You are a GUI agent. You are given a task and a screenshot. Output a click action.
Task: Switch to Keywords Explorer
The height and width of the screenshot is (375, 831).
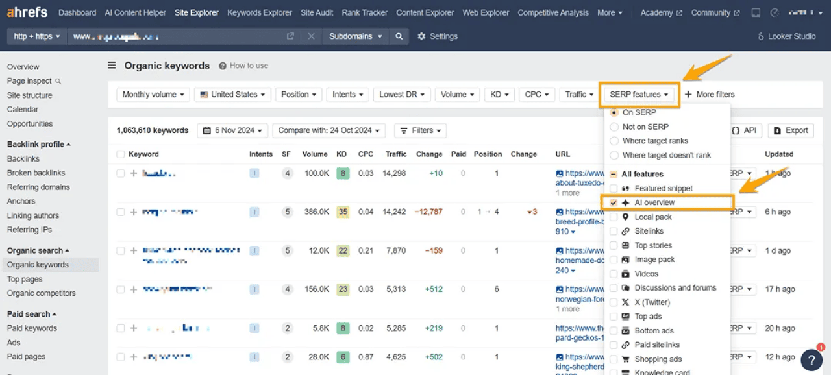click(x=260, y=12)
